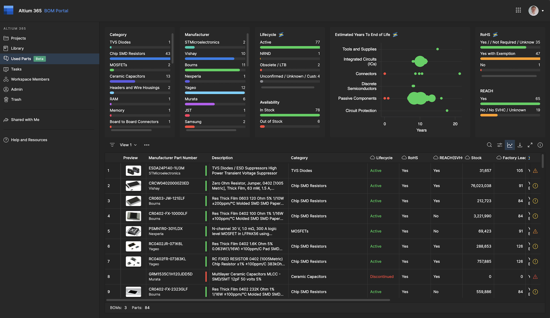550x318 pixels.
Task: Filter by Active lifecycle green bar
Action: (290, 47)
